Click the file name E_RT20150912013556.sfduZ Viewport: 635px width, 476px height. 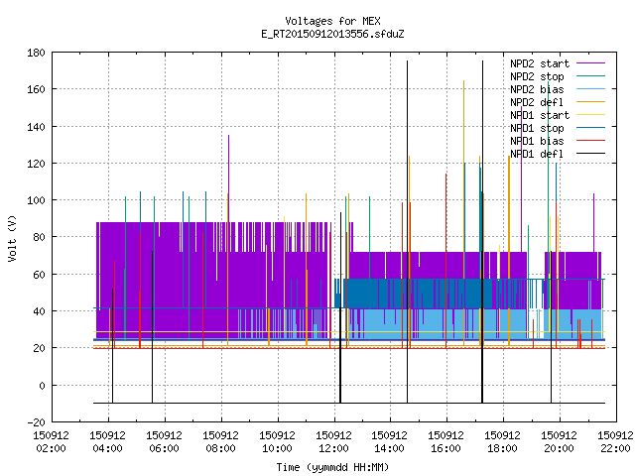pos(332,34)
